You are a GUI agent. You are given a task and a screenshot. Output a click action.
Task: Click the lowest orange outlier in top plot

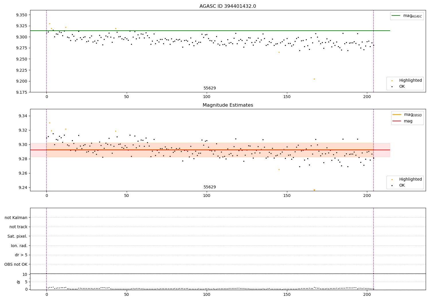pyautogui.click(x=314, y=79)
